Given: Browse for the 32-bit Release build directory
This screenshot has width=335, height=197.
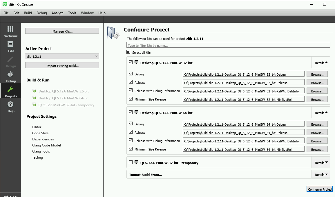Looking at the screenshot, I should (317, 82).
